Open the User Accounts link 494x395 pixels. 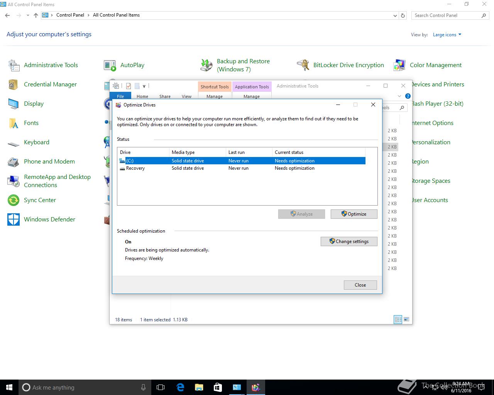[x=430, y=200]
